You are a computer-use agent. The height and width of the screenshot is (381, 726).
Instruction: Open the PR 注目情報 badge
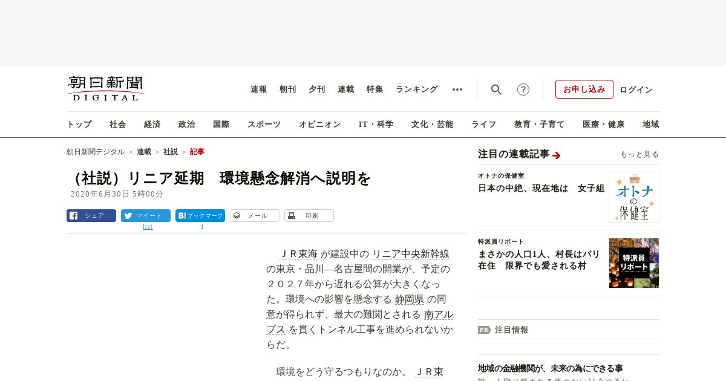pos(484,330)
